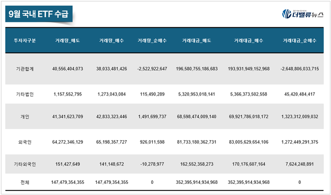Select the 거래대금_매수 column header
The height and width of the screenshot is (195, 331).
(249, 41)
